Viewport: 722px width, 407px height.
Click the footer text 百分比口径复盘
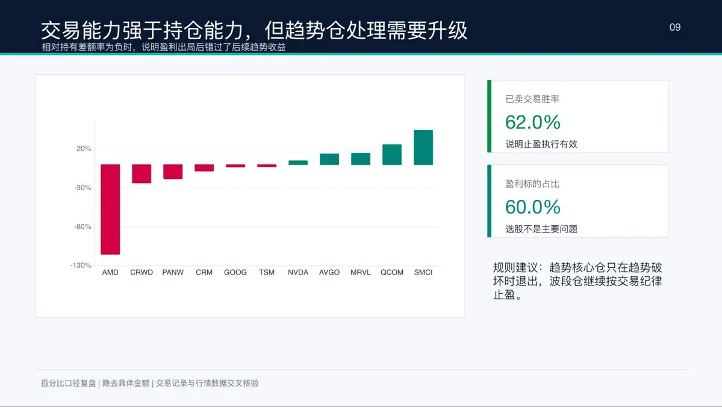68,383
